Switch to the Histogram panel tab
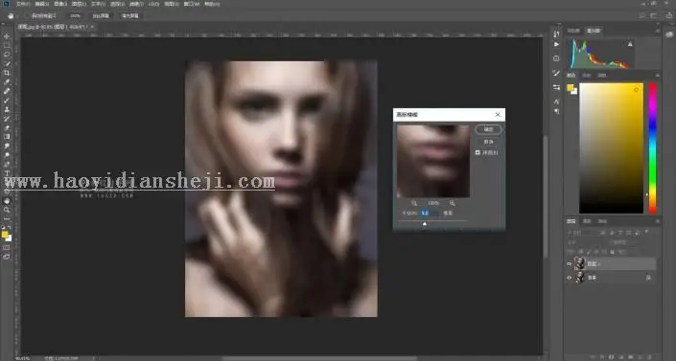The height and width of the screenshot is (361, 676). coord(594,31)
